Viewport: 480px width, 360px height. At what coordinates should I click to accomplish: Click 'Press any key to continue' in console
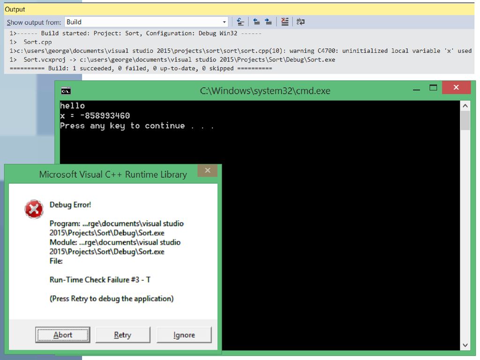[137, 126]
